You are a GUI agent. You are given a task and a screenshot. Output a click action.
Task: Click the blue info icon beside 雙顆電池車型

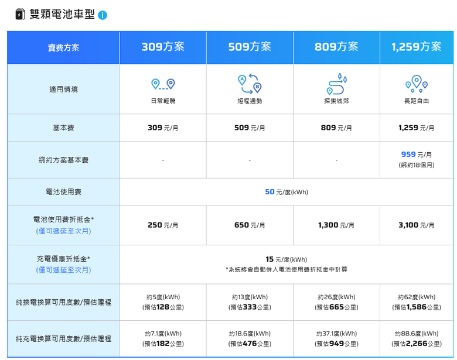pyautogui.click(x=103, y=15)
